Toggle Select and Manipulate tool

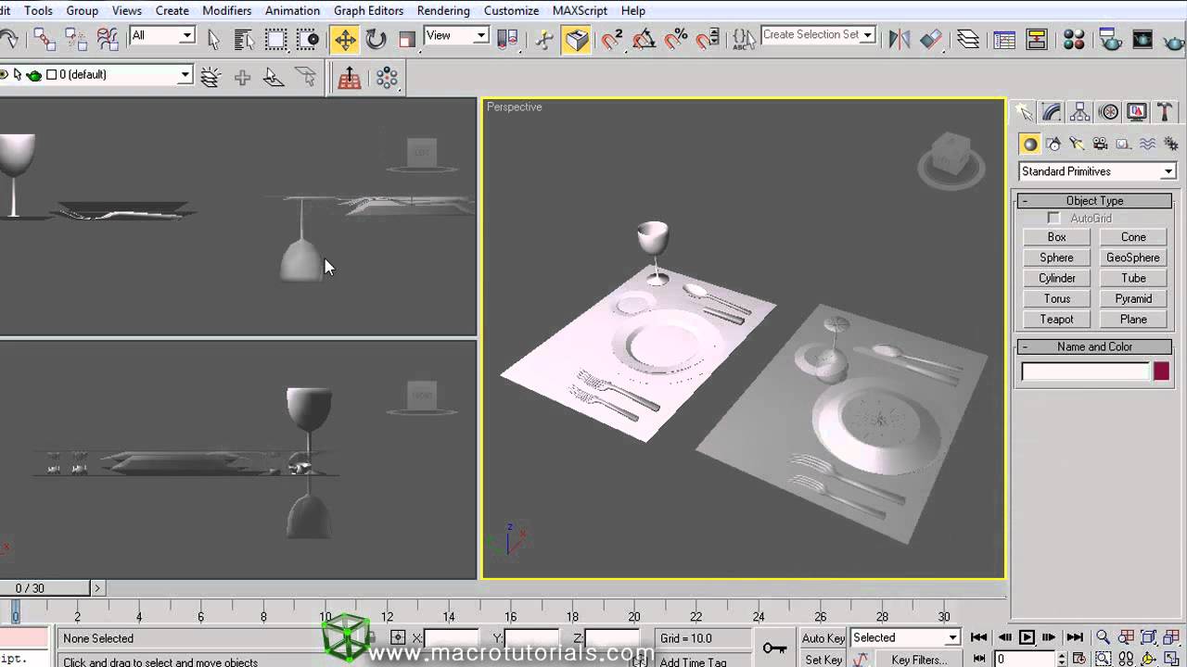[x=545, y=39]
